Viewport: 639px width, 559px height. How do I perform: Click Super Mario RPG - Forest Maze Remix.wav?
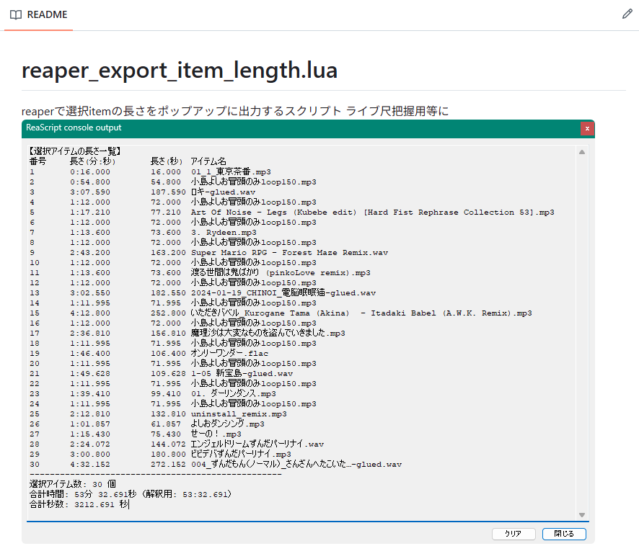[289, 252]
